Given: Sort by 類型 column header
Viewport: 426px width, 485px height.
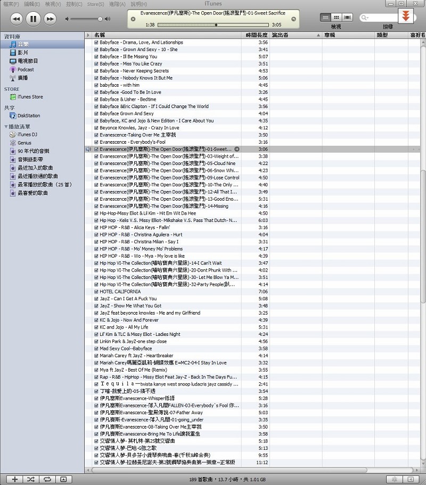Looking at the screenshot, I should [391, 35].
